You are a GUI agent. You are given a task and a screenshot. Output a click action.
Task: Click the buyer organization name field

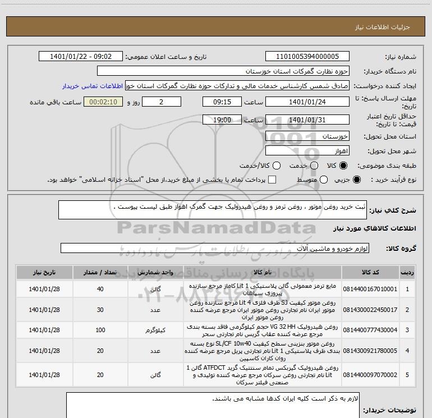[x=223, y=71]
